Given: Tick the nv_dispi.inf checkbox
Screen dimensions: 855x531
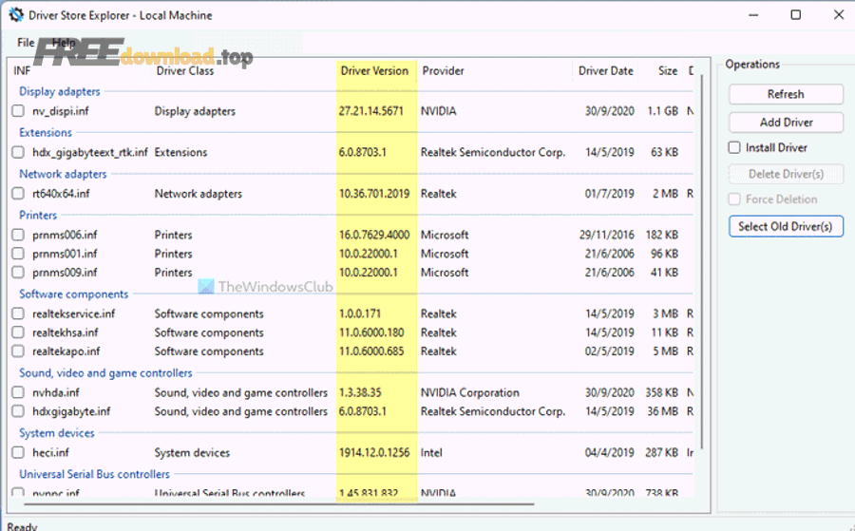Looking at the screenshot, I should point(18,111).
